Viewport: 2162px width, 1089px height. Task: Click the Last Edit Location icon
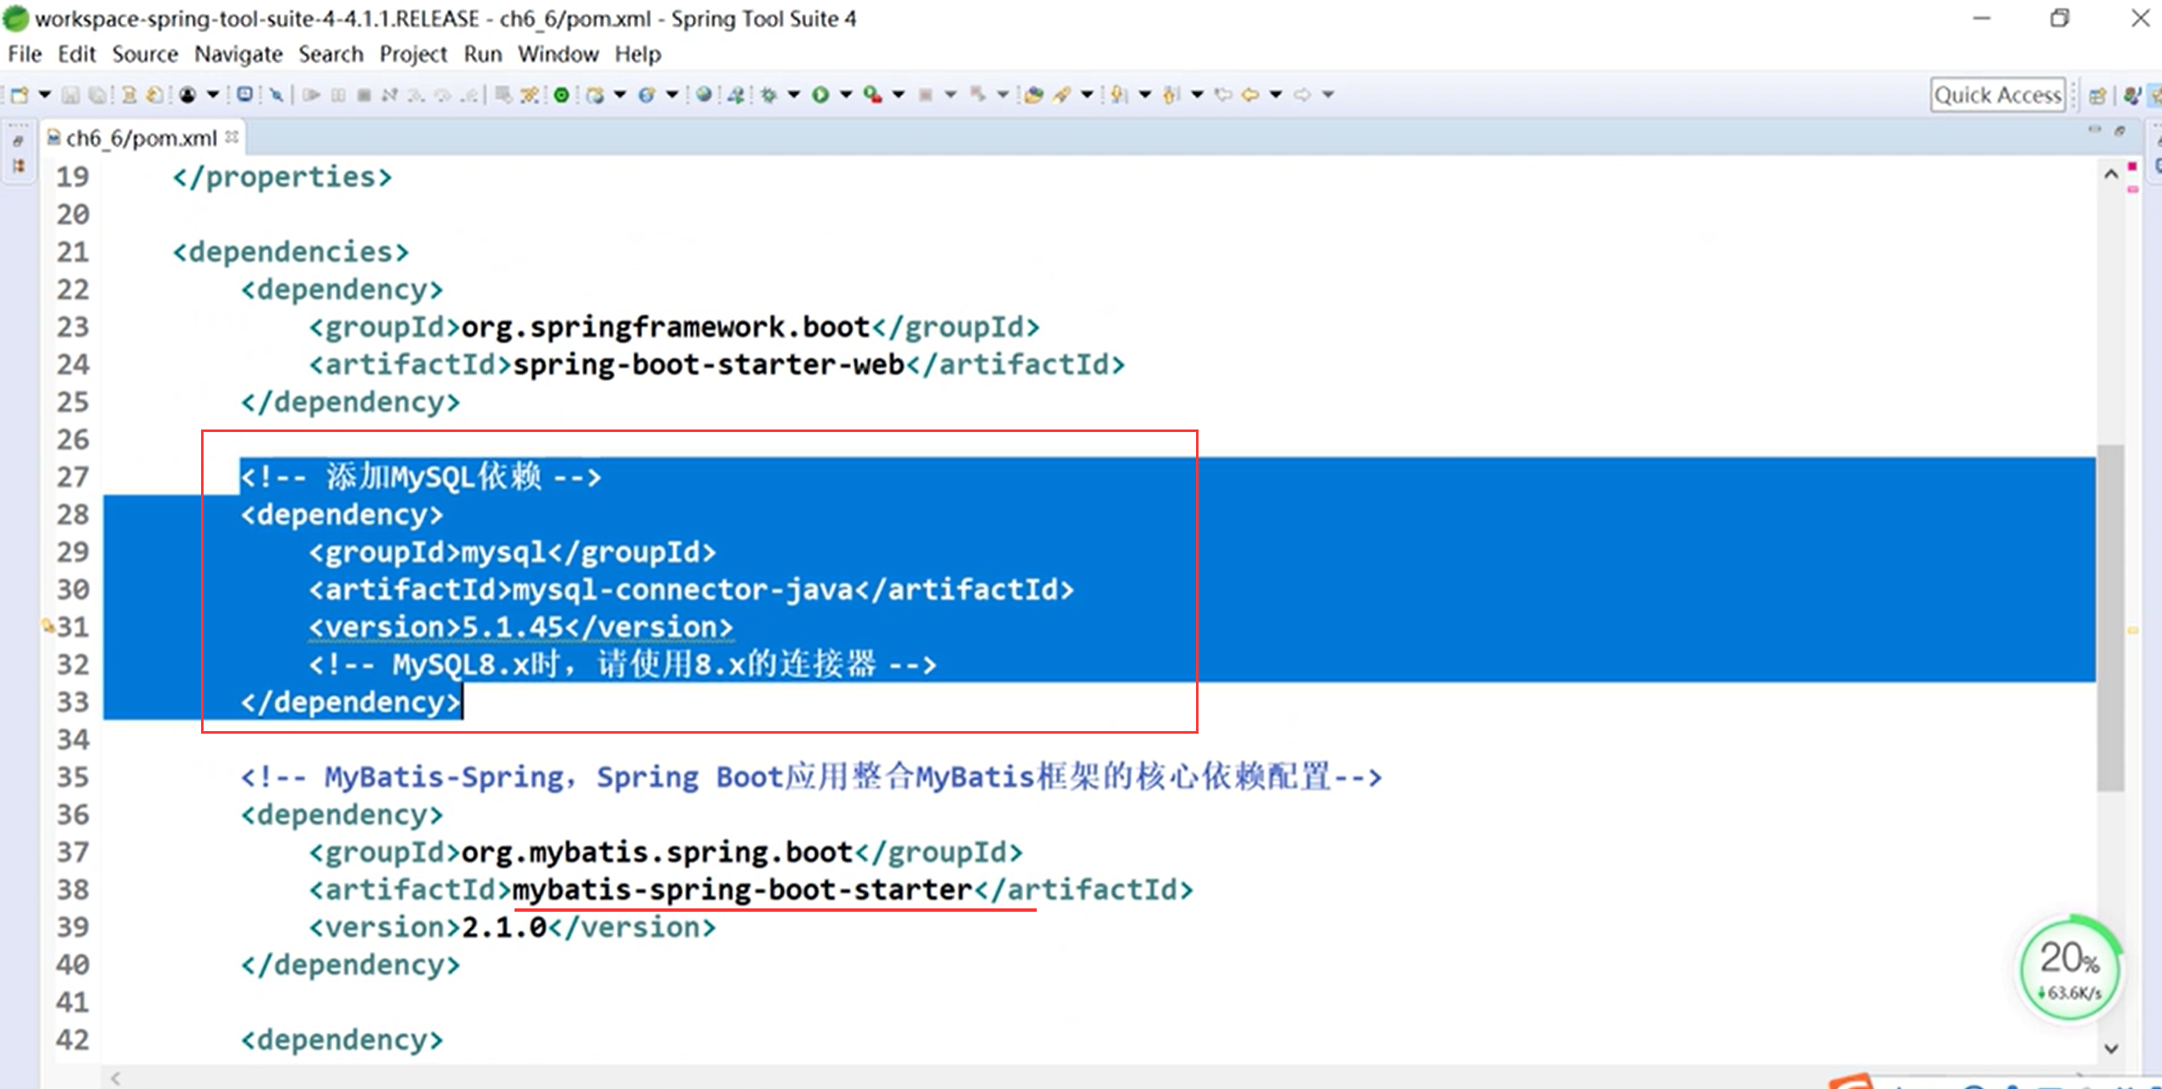pyautogui.click(x=1223, y=95)
